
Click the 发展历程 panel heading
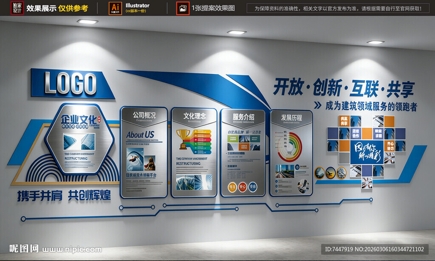tap(291, 118)
